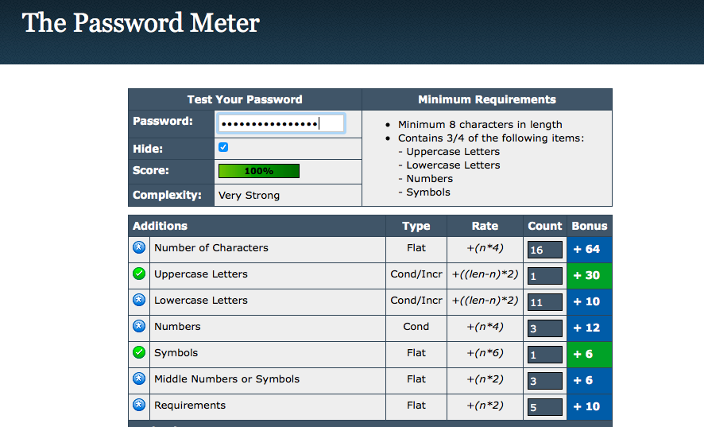
Task: Focus the Password input field
Action: coord(281,123)
